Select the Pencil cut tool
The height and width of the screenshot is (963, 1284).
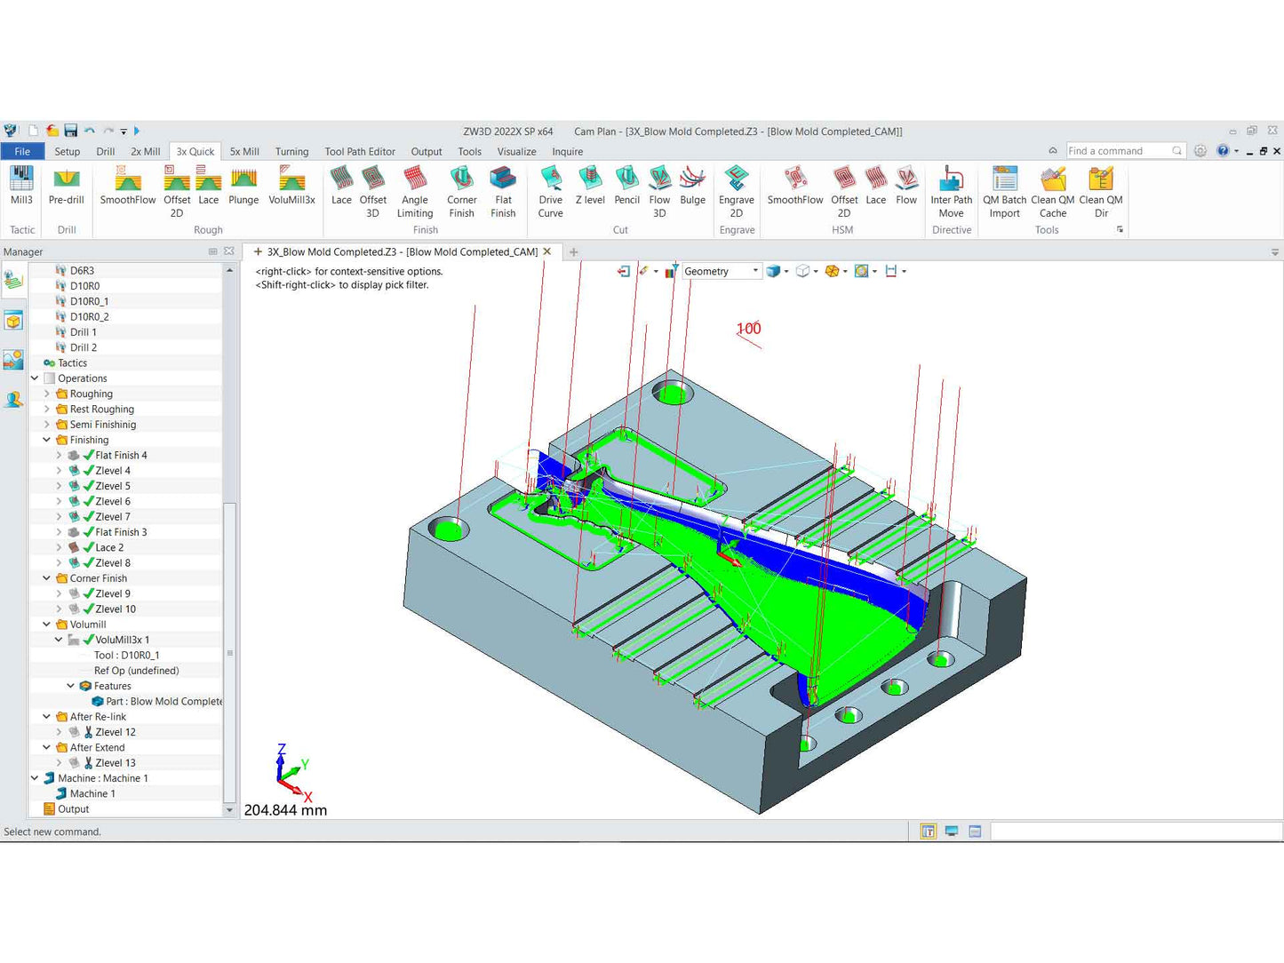click(626, 187)
